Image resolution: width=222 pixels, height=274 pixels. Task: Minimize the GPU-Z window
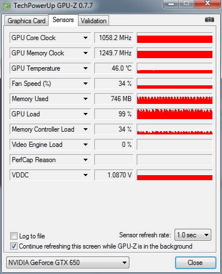pyautogui.click(x=171, y=4)
